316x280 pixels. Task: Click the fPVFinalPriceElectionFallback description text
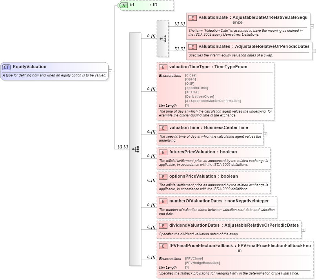(x=229, y=273)
